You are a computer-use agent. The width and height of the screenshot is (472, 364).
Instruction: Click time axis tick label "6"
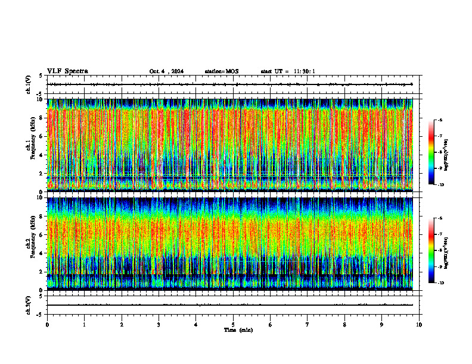coord(271,325)
